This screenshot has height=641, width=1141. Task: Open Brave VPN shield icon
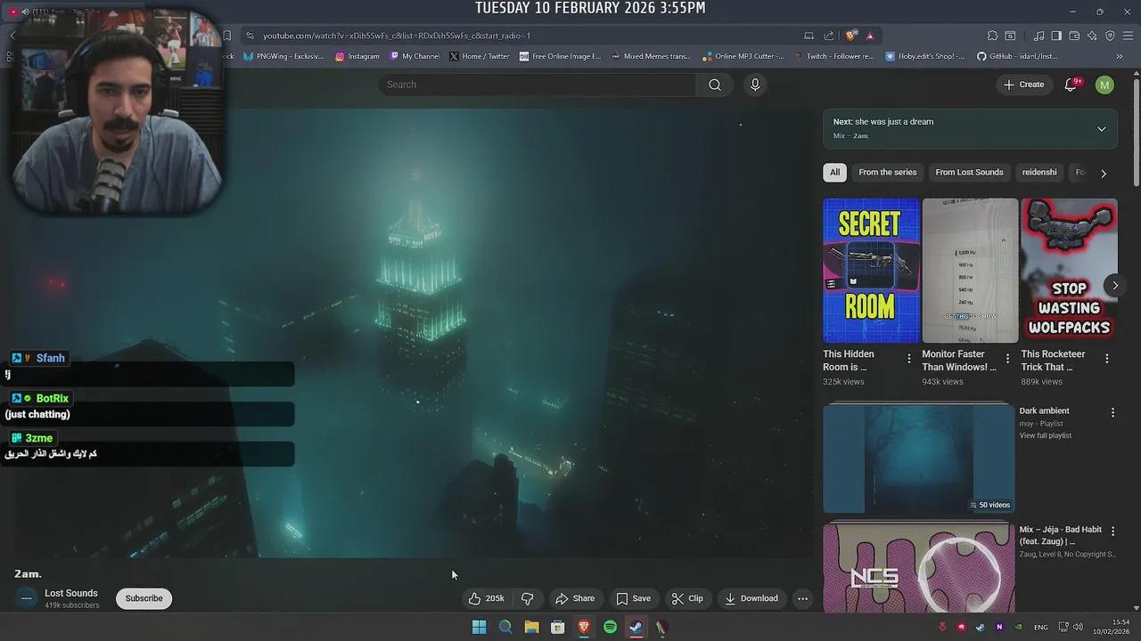tap(1110, 36)
